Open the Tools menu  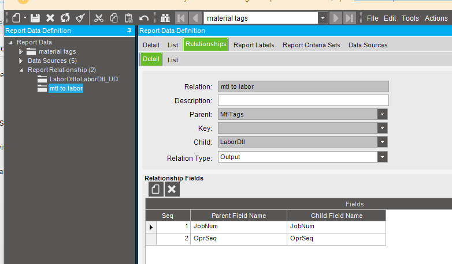pyautogui.click(x=410, y=18)
